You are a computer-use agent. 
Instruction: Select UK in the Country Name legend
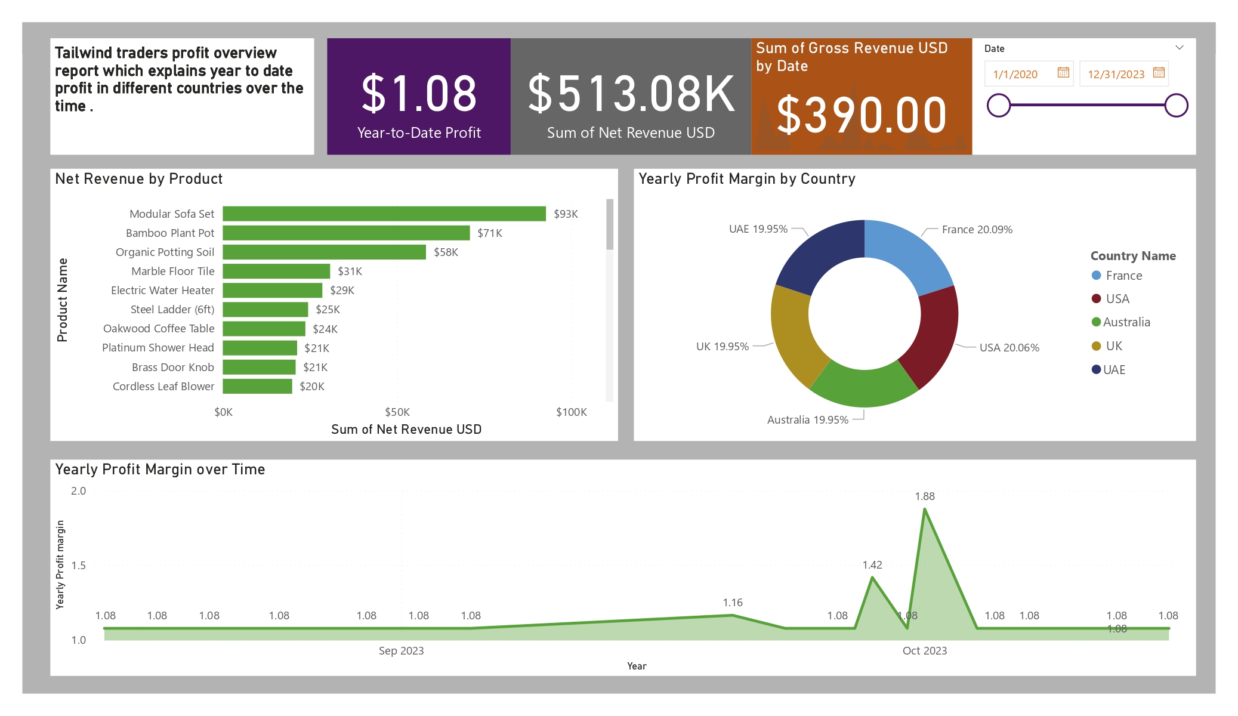[x=1107, y=346]
